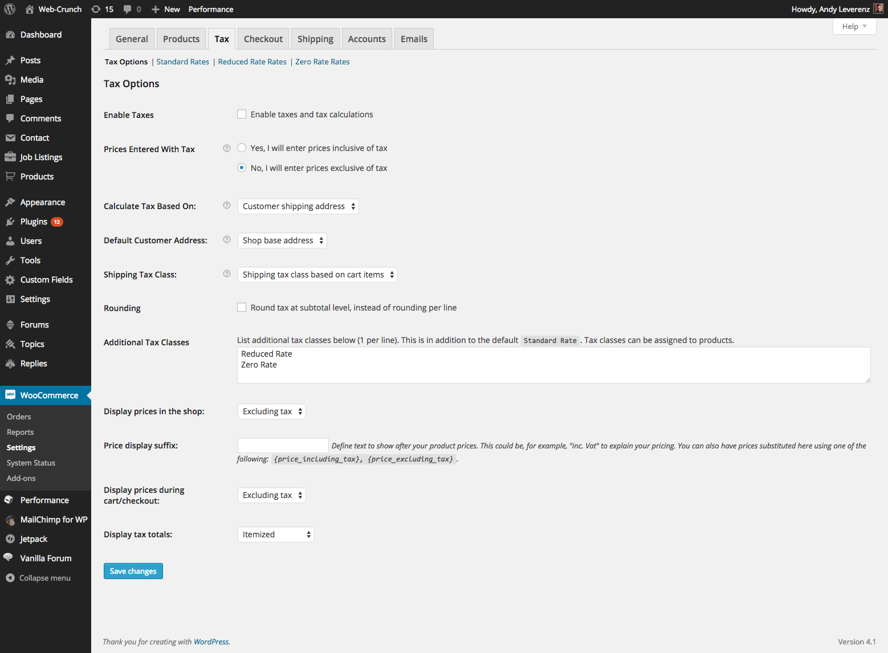The width and height of the screenshot is (888, 653).
Task: Show help for Prices Entered With Tax
Action: click(227, 148)
